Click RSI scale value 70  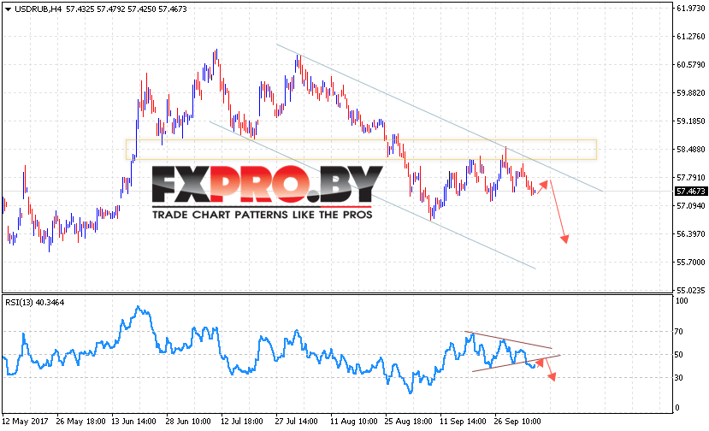(x=679, y=332)
